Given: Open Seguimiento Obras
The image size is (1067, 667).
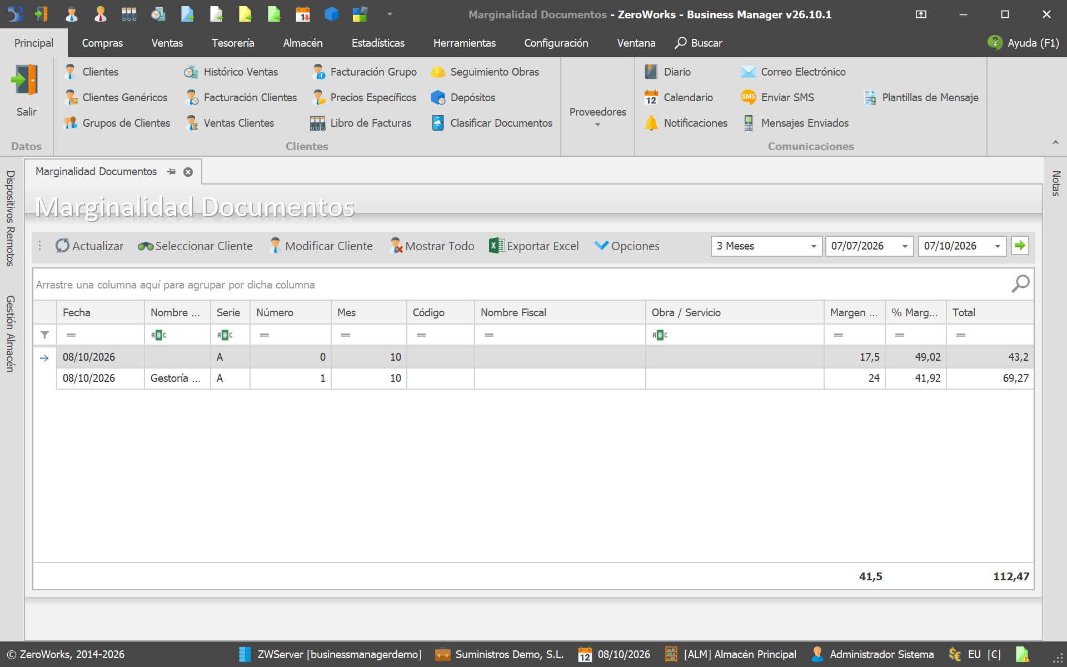Looking at the screenshot, I should (485, 72).
